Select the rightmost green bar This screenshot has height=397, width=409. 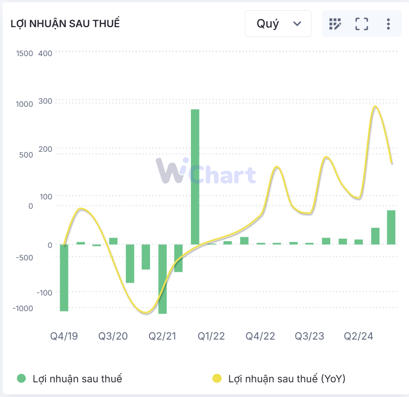391,227
